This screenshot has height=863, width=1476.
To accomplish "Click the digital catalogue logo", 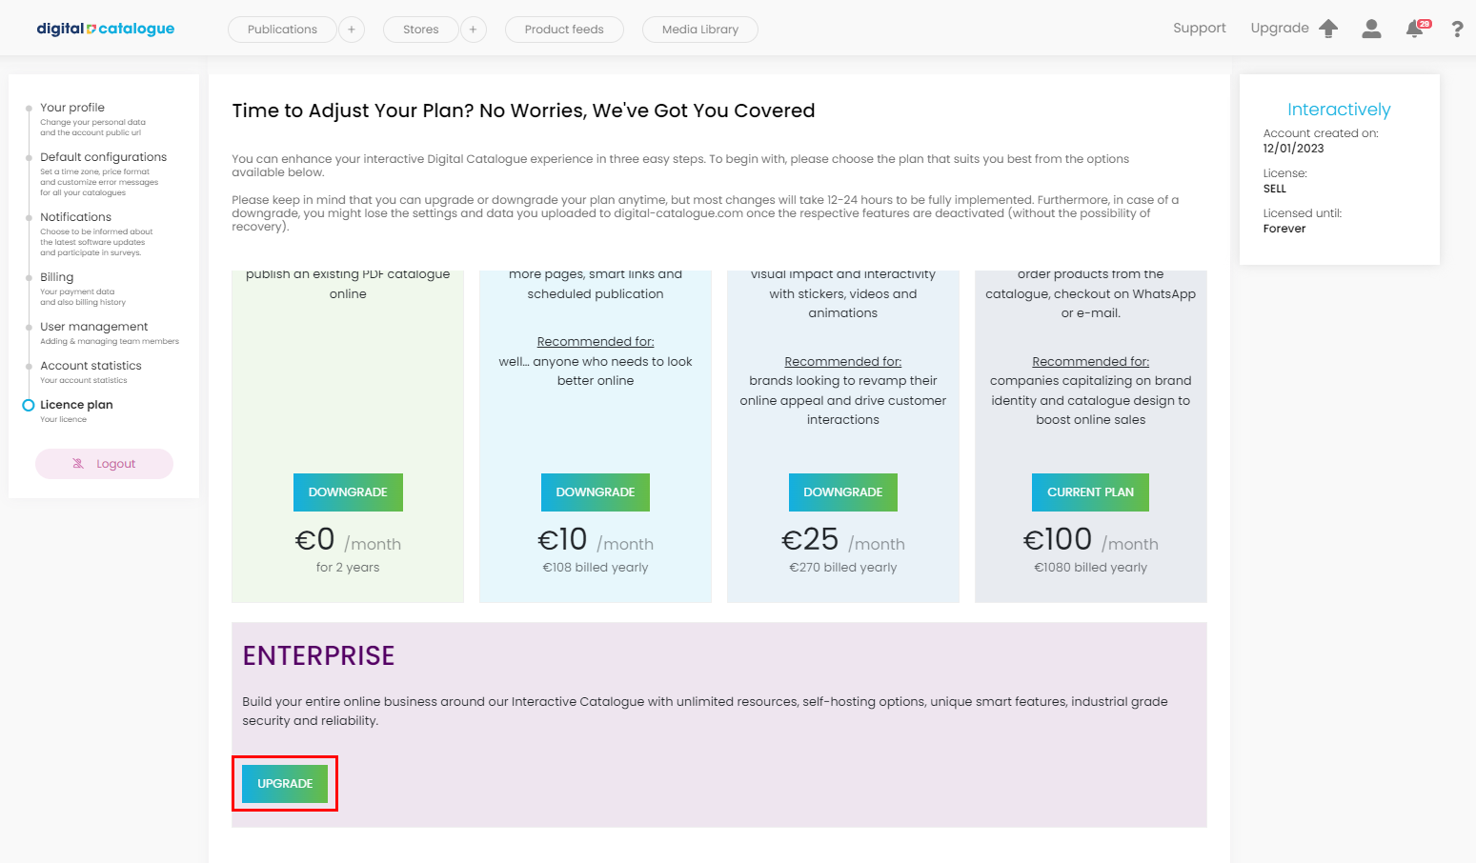I will coord(105,29).
